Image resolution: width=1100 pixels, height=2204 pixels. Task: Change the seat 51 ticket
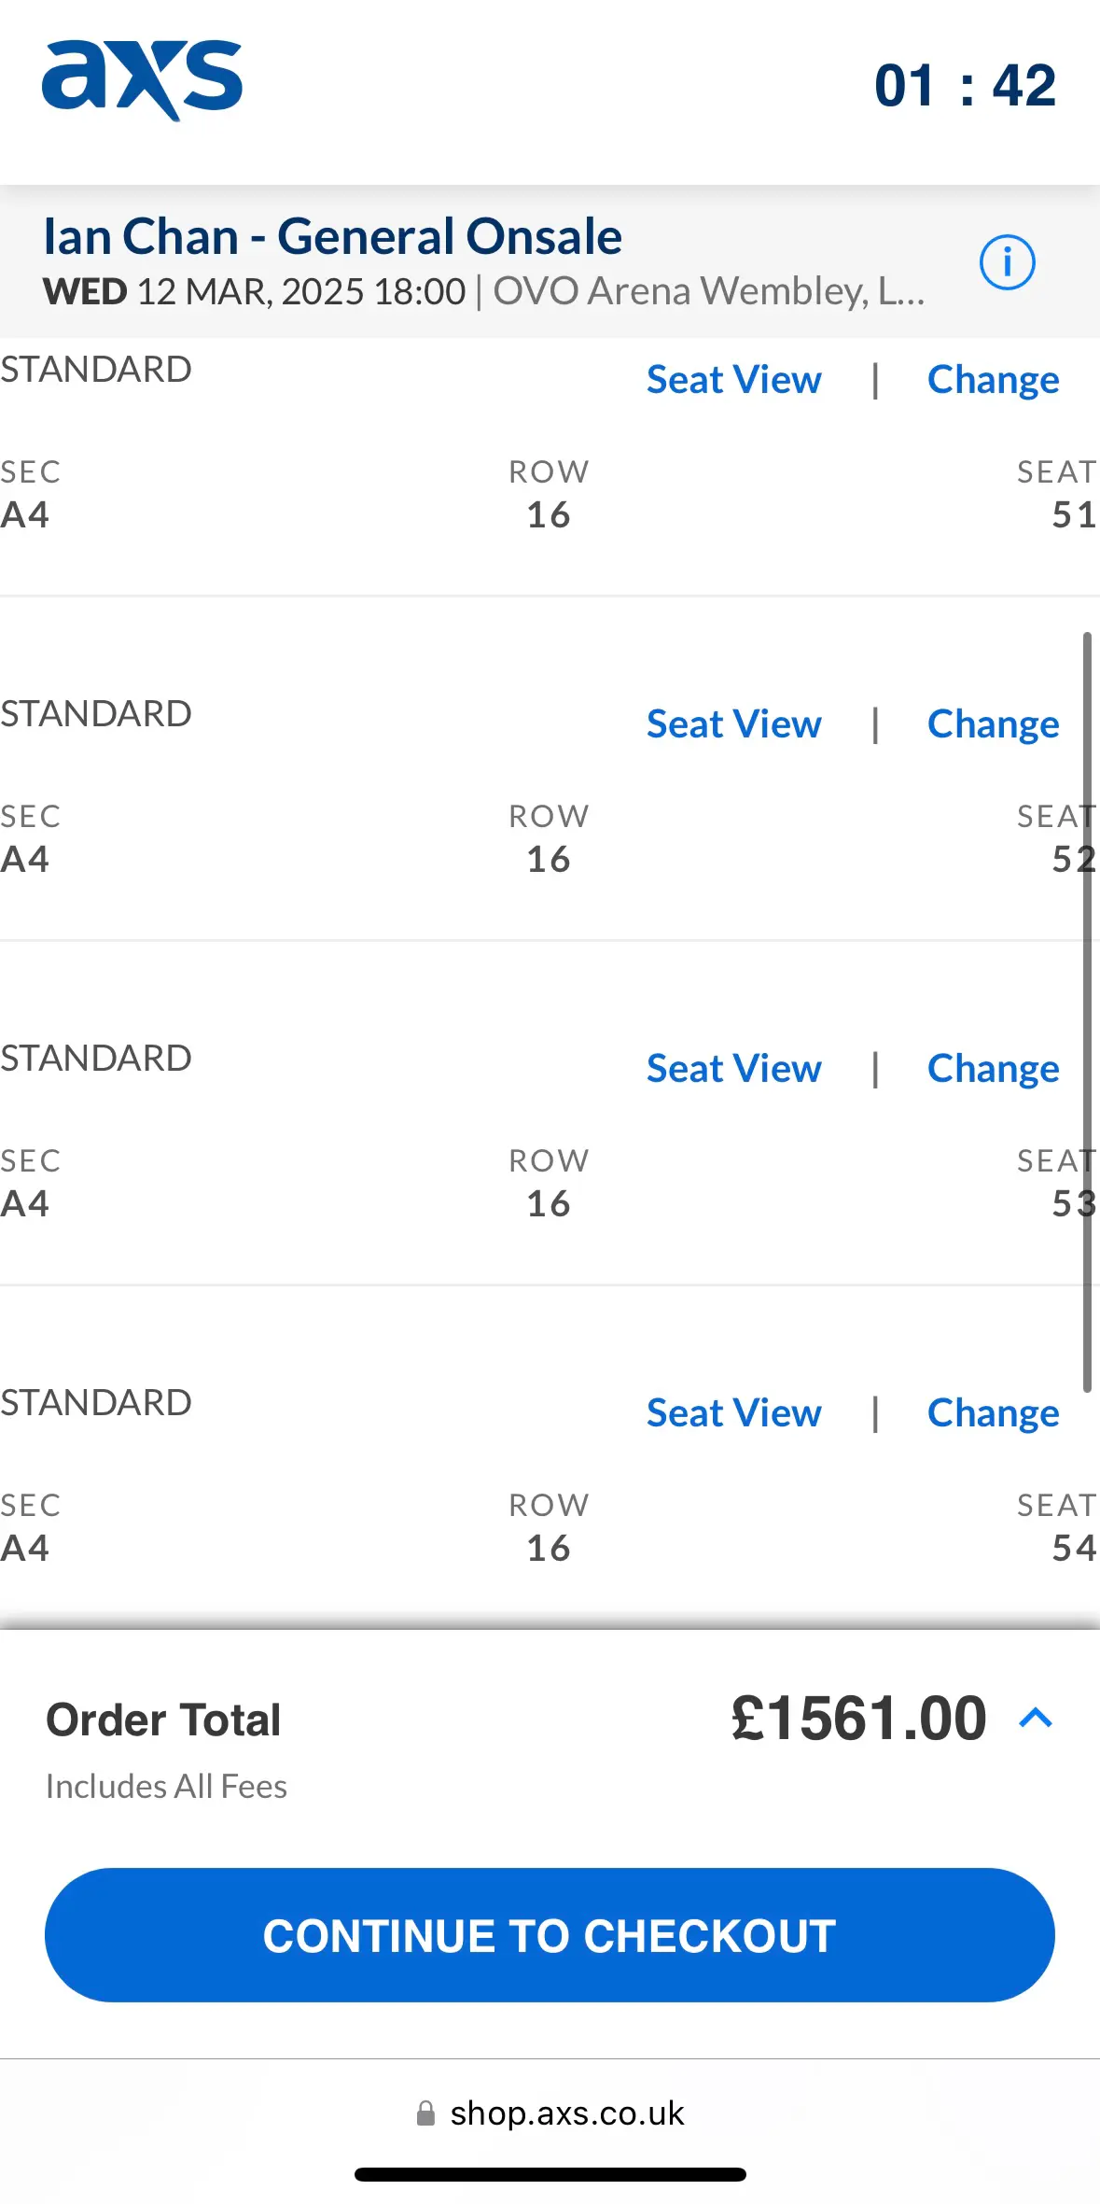993,380
